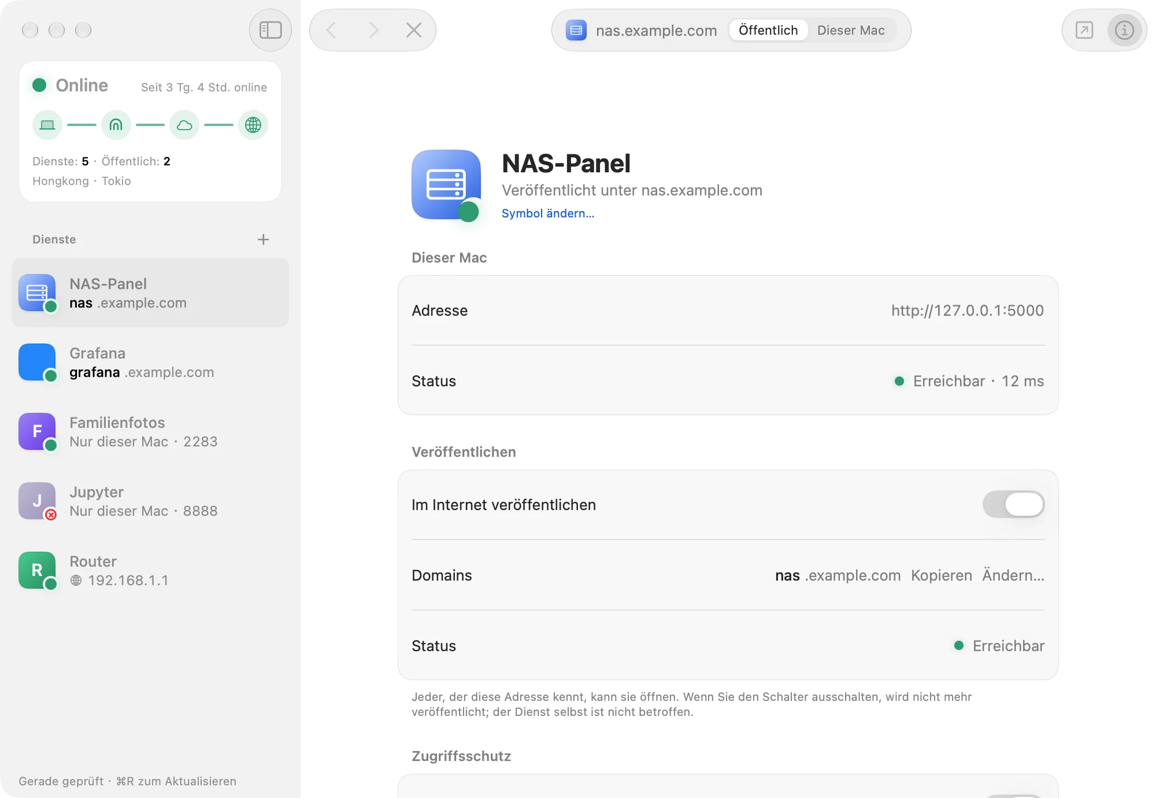1156x798 pixels.
Task: Click the back navigation arrow
Action: click(331, 30)
